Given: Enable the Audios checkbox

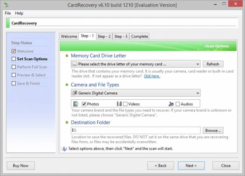Looking at the screenshot, I should click(x=178, y=104).
